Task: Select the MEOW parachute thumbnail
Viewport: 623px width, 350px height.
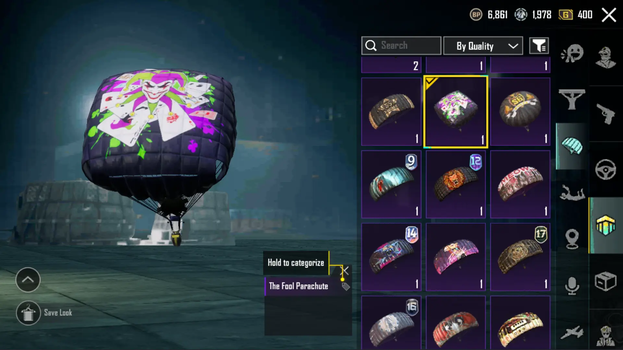Action: pos(520,184)
